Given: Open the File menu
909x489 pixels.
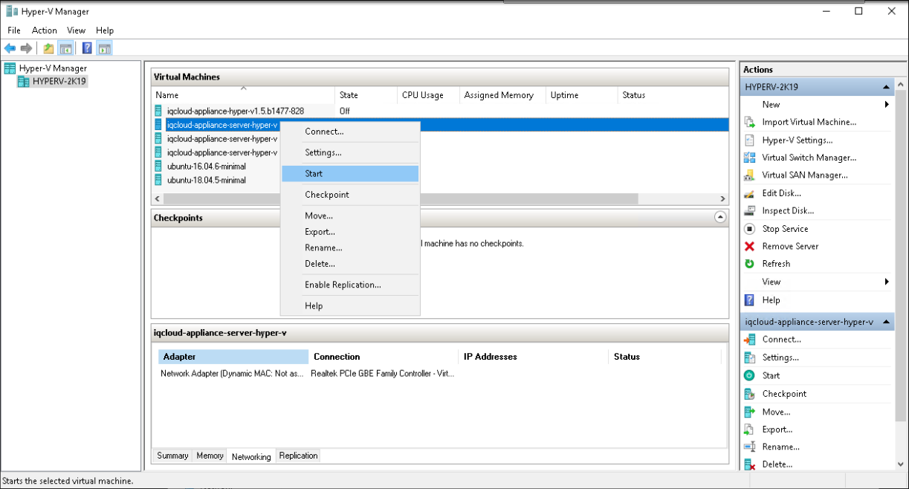Looking at the screenshot, I should [14, 30].
